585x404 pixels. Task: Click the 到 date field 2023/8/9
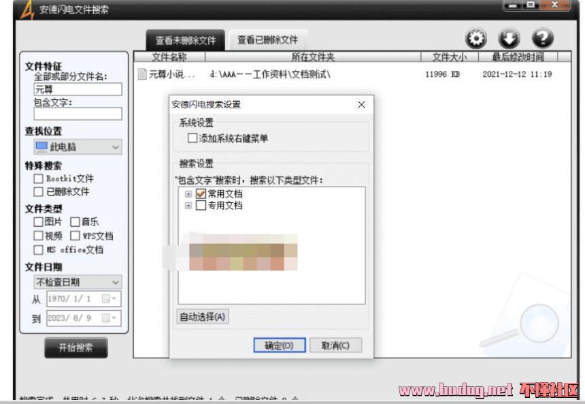click(84, 318)
